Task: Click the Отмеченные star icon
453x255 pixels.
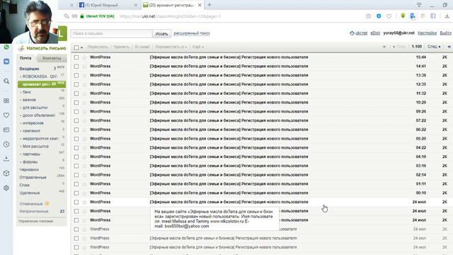Action: [47, 203]
